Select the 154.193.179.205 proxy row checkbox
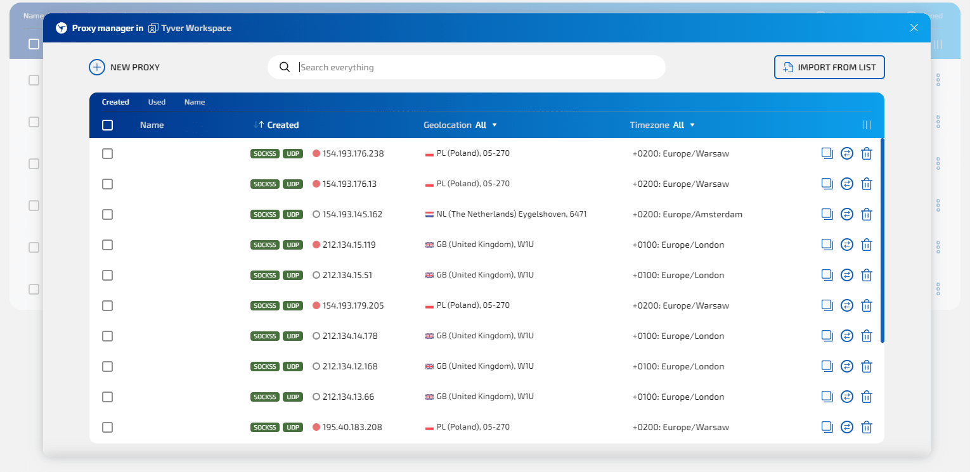Viewport: 970px width, 472px height. click(x=108, y=305)
